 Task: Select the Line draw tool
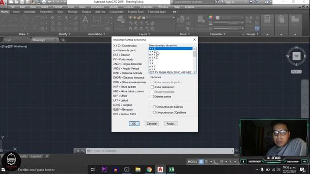point(3,21)
